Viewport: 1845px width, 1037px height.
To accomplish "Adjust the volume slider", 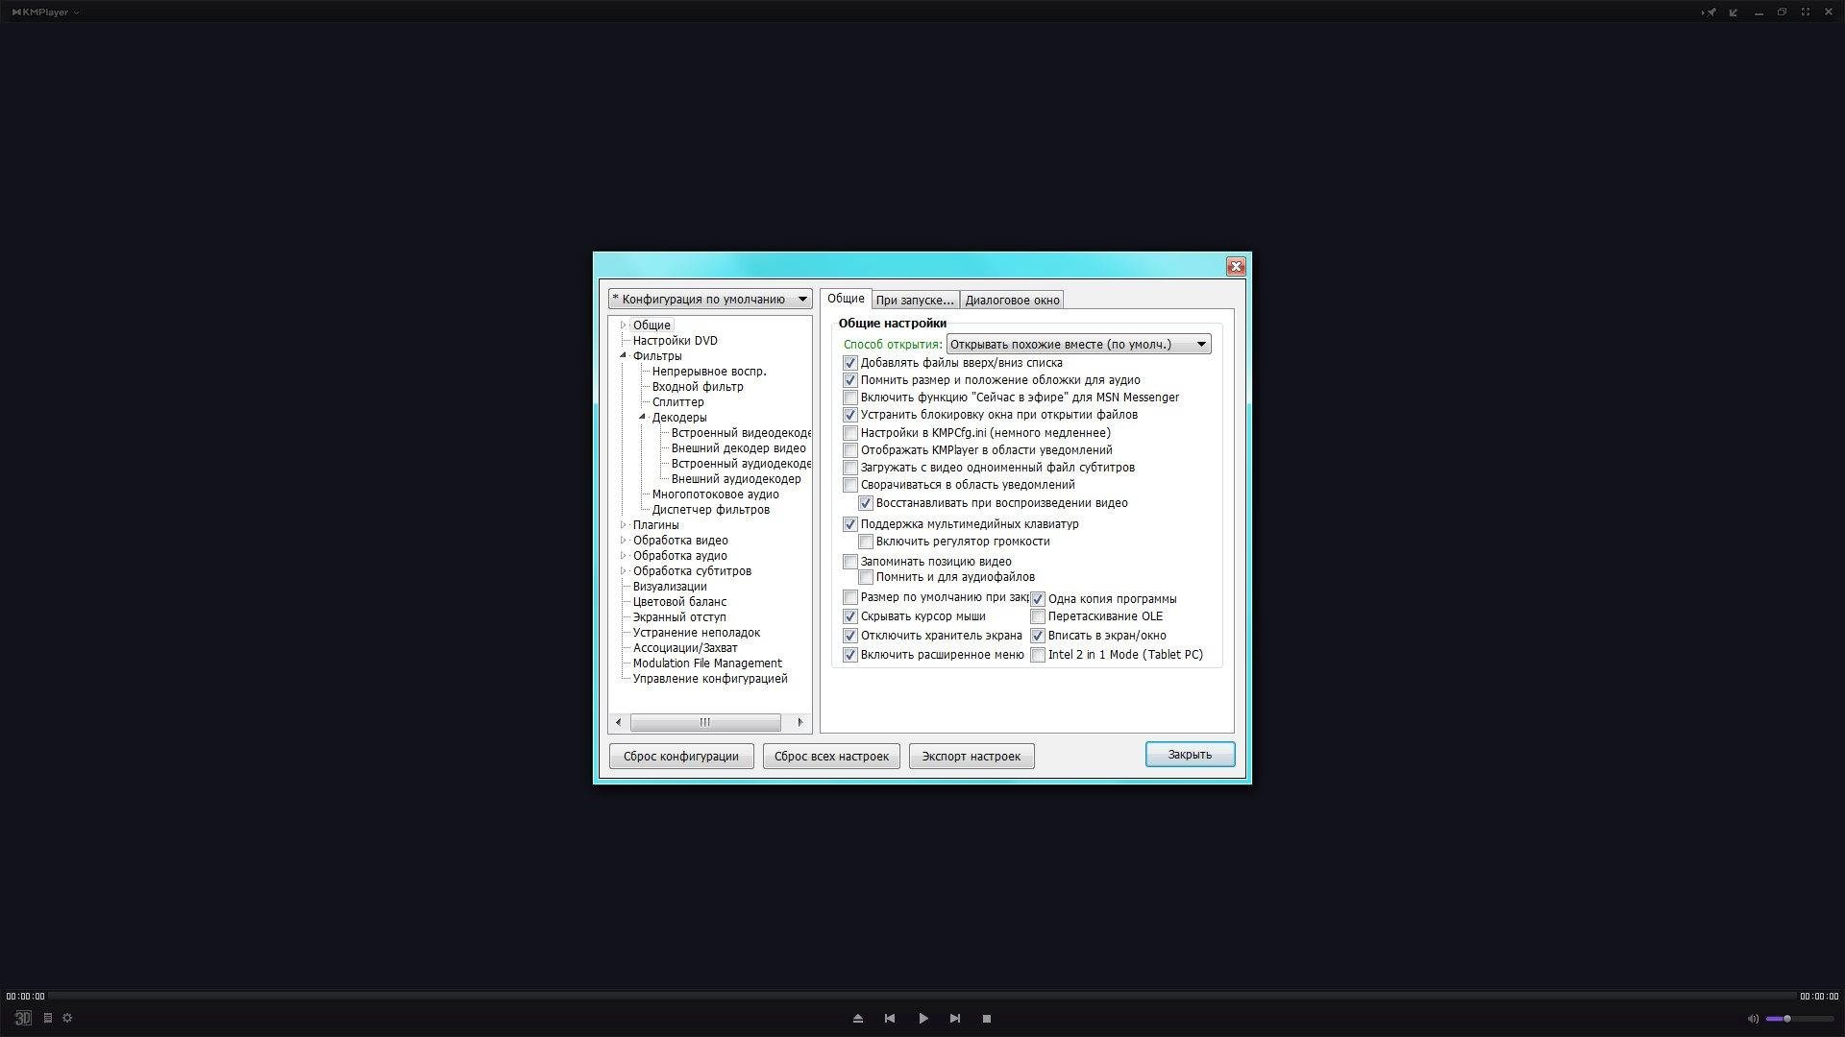I will click(1800, 1019).
